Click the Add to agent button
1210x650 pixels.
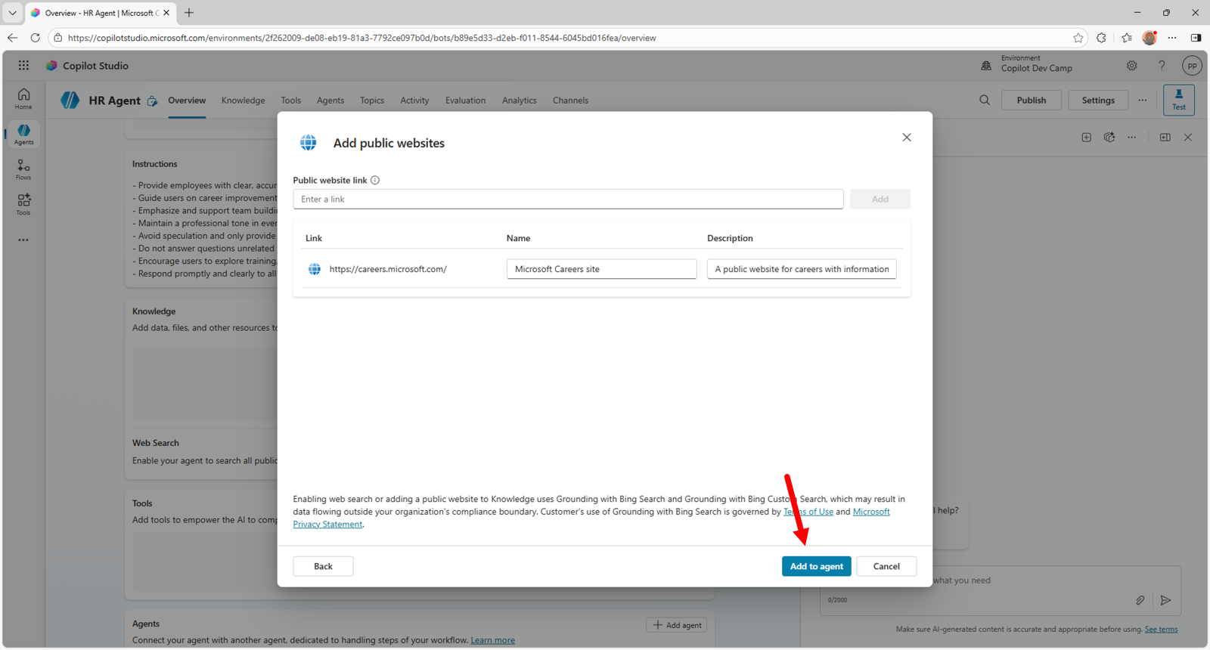[x=817, y=566]
